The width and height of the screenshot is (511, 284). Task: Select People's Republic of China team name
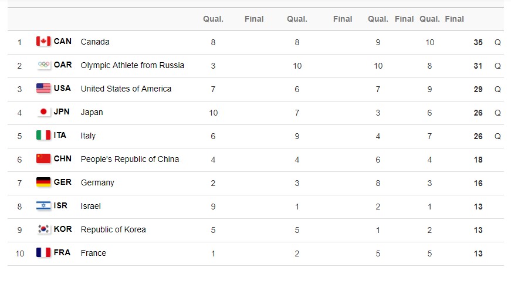[x=130, y=159]
